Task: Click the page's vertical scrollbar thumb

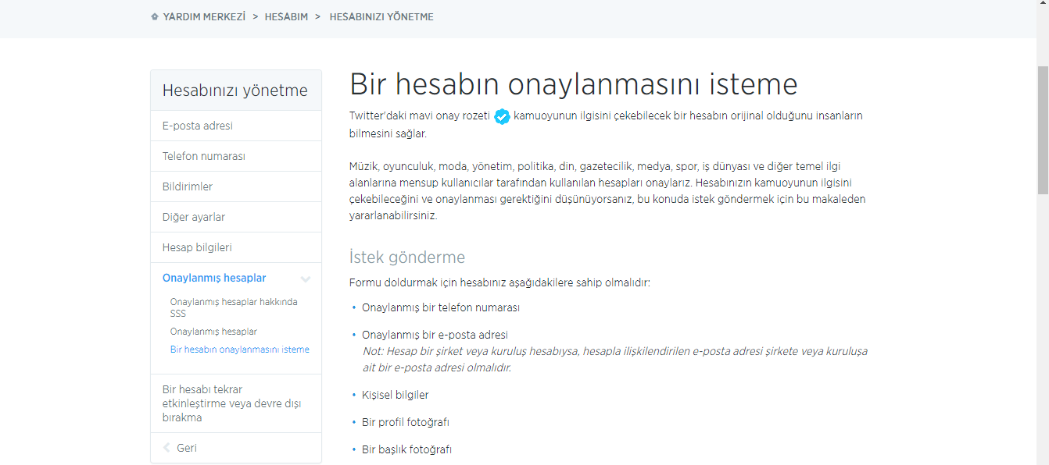Action: (1043, 130)
